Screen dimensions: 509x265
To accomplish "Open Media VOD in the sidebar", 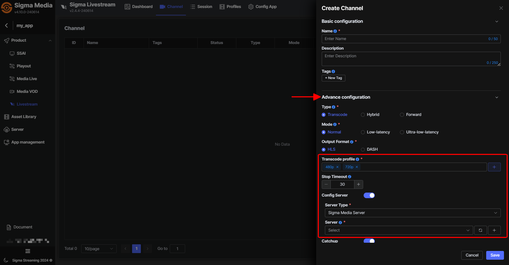I will (x=27, y=92).
